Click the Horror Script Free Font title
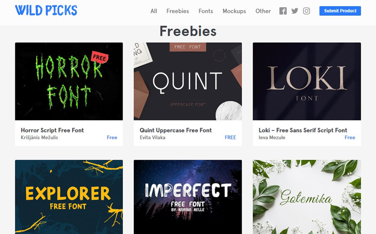 (x=52, y=130)
